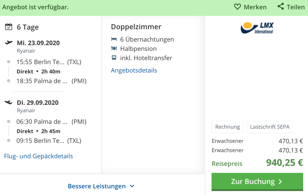The height and width of the screenshot is (195, 308).
Task: Open Angebotsdetails link
Action: tap(134, 70)
